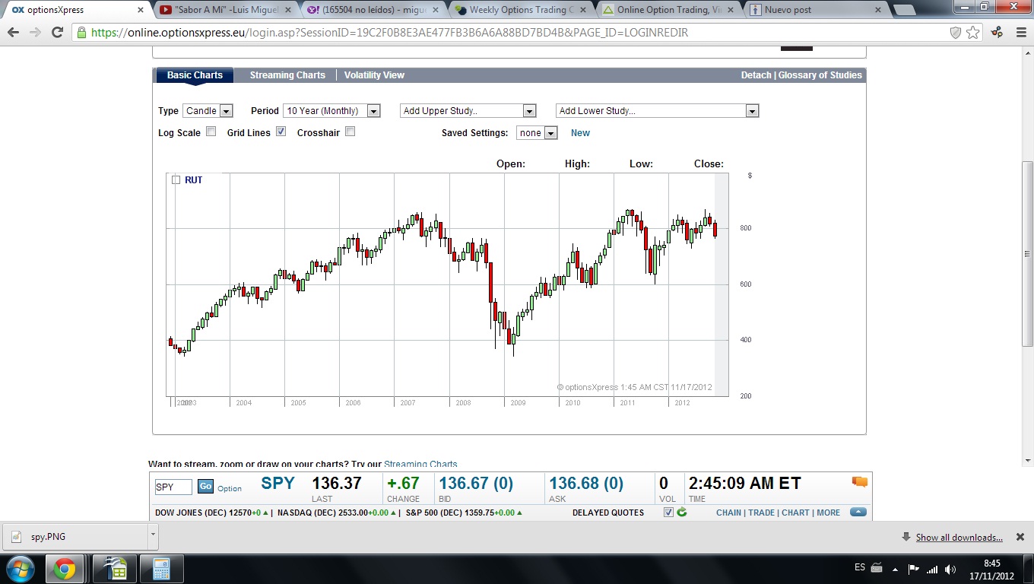The height and width of the screenshot is (584, 1034).
Task: Open the Calculator taskbar icon
Action: (160, 569)
